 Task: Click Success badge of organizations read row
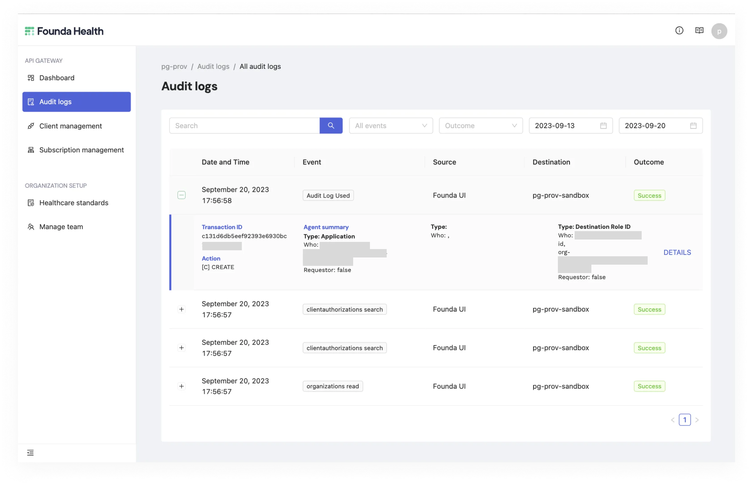tap(649, 386)
